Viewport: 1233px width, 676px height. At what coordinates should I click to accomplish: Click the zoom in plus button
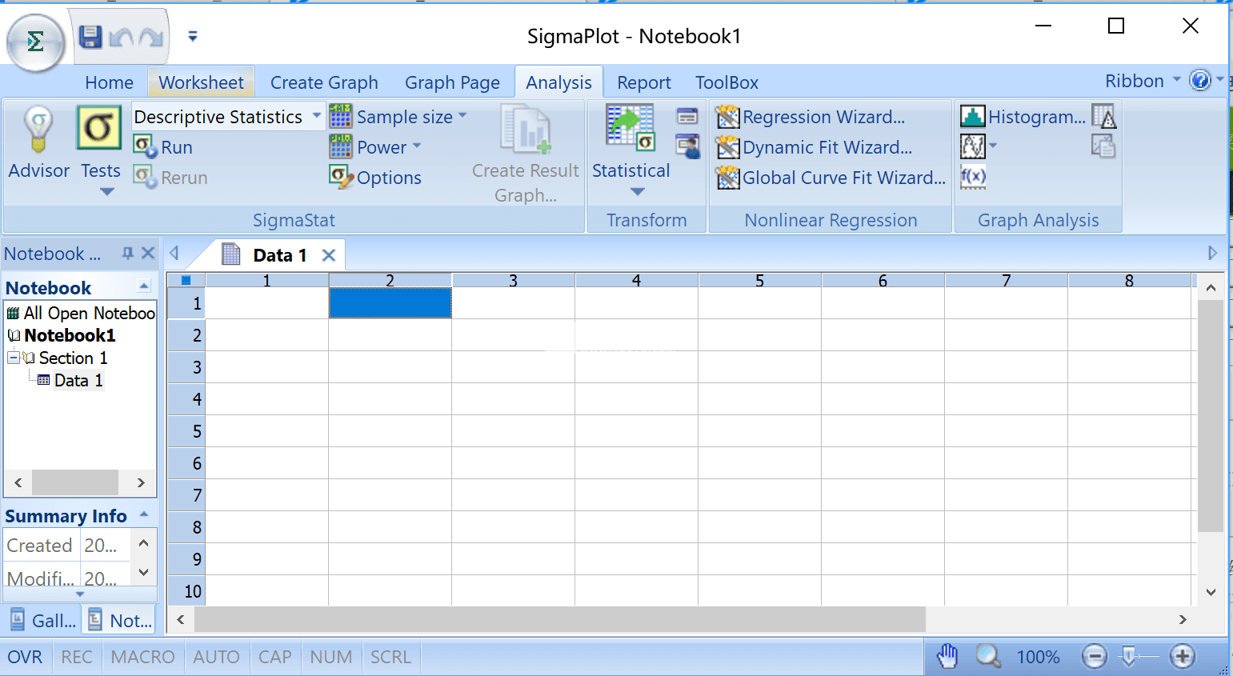coord(1182,657)
